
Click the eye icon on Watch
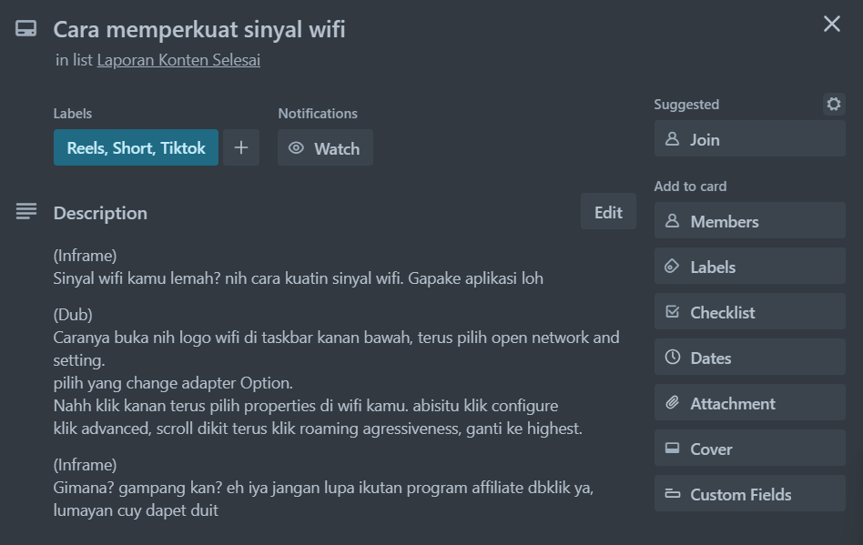296,148
